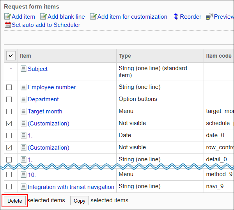Image resolution: width=234 pixels, height=210 pixels.
Task: Click the 'method_9' item code cell
Action: pos(219,174)
